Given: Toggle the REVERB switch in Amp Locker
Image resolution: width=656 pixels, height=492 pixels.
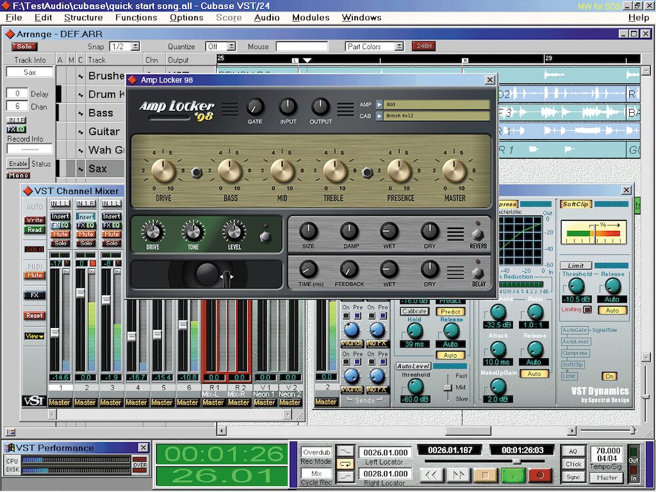Looking at the screenshot, I should click(x=478, y=233).
